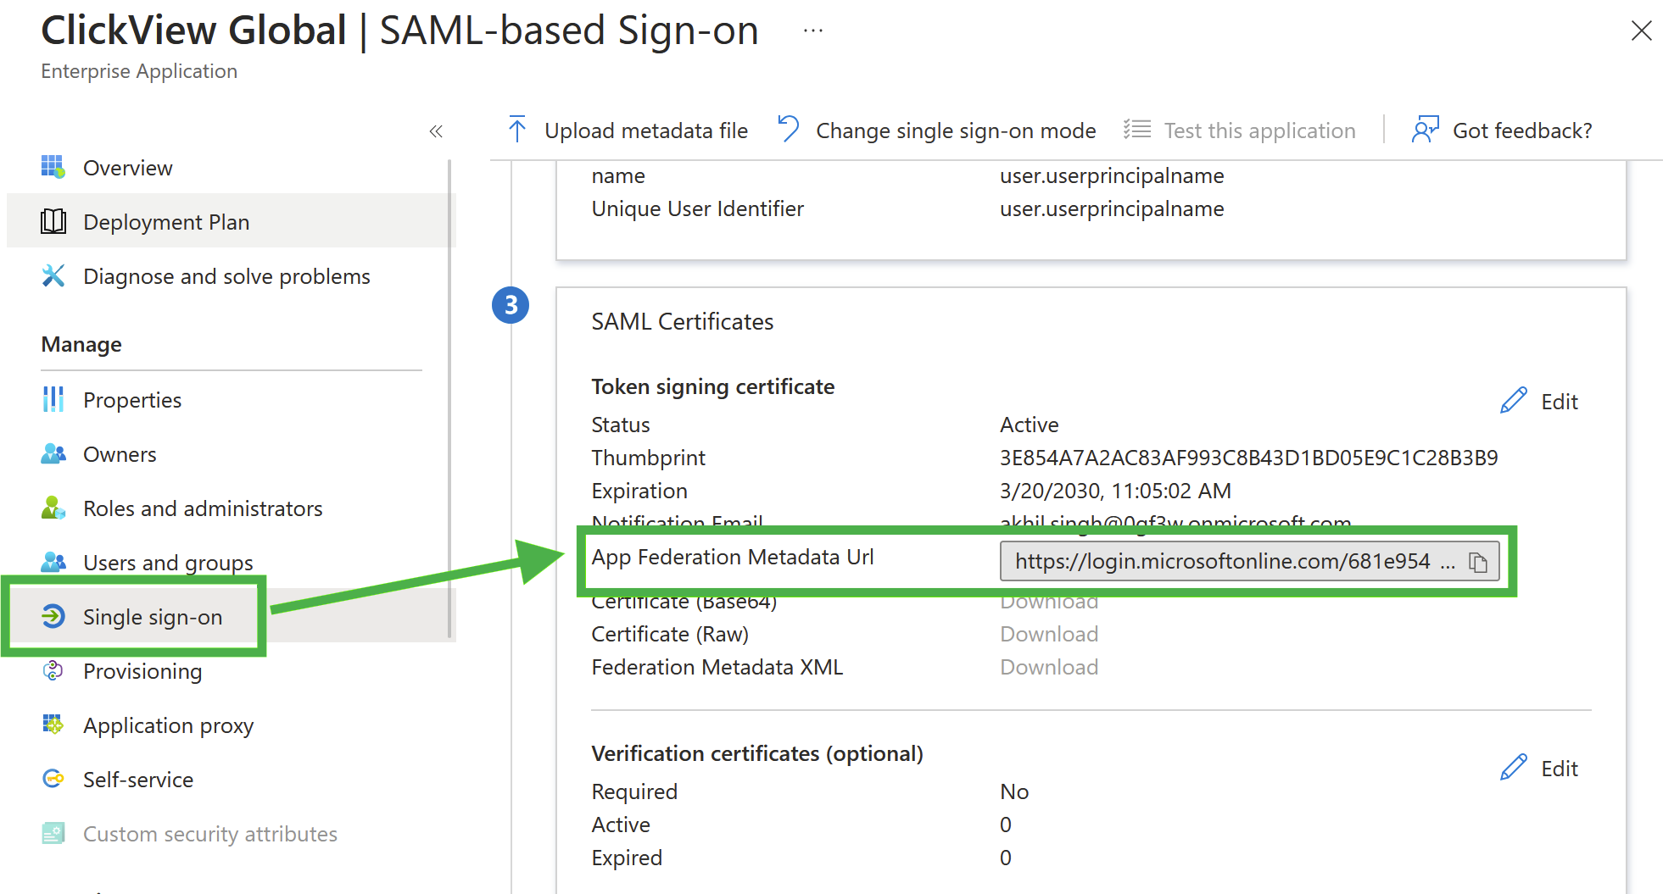Click the Got feedback person icon
This screenshot has height=894, width=1663.
tap(1426, 130)
